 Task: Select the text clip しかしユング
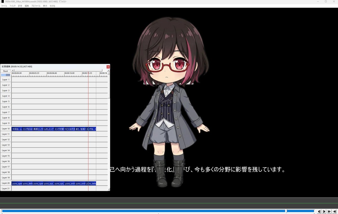click(48, 129)
